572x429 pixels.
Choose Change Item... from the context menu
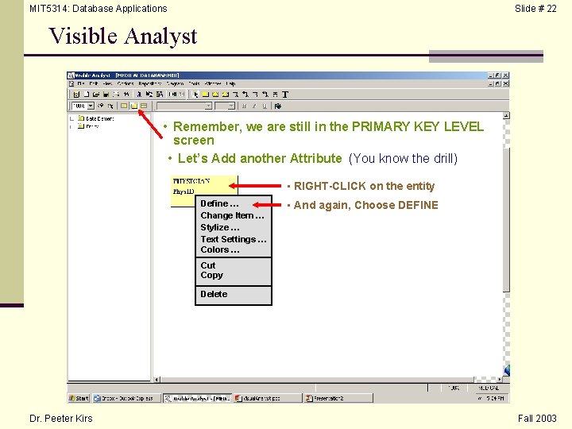pos(234,215)
